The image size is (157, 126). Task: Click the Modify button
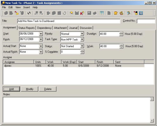pos(30,89)
